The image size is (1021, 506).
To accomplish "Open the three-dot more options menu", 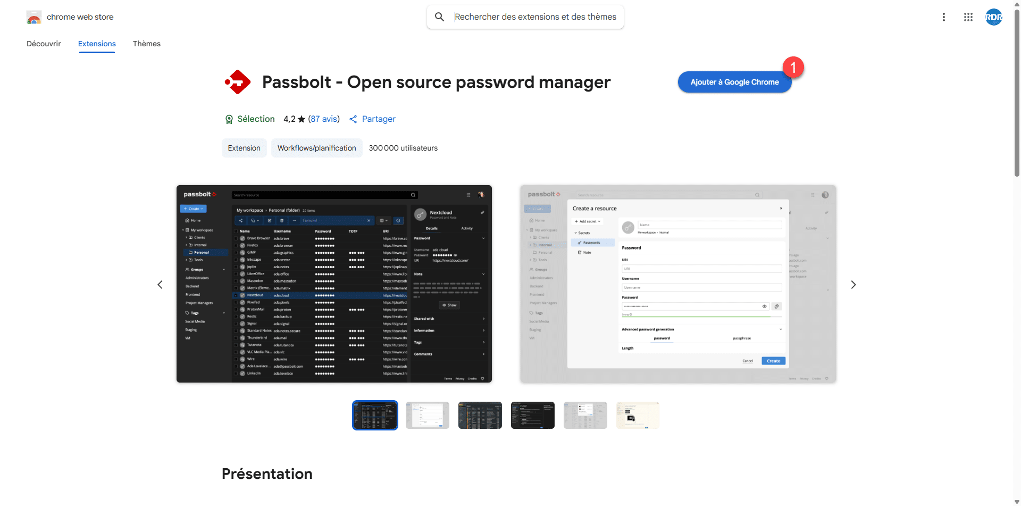I will (x=943, y=17).
